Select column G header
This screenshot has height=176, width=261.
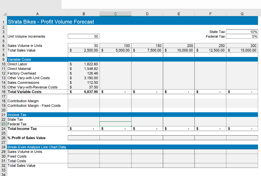pyautogui.click(x=242, y=14)
